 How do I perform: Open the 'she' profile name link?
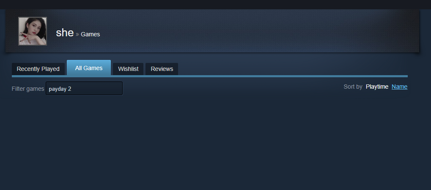coord(65,33)
